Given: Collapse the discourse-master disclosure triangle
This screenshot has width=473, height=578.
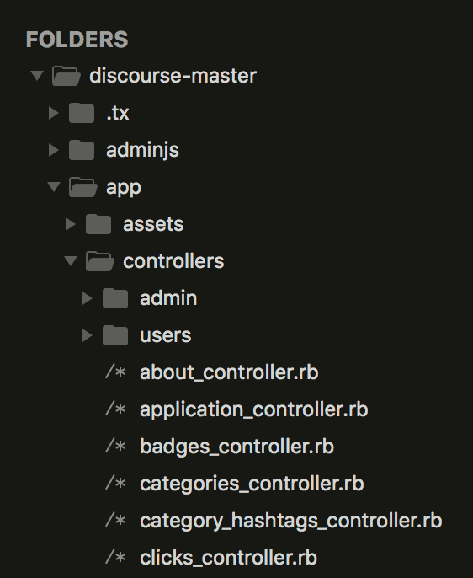Looking at the screenshot, I should click(37, 76).
